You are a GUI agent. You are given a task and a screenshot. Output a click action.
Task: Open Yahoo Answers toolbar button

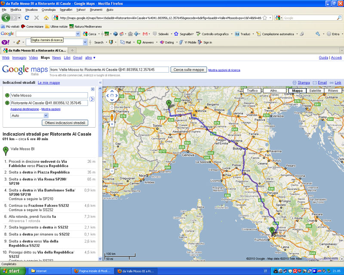pos(145,43)
